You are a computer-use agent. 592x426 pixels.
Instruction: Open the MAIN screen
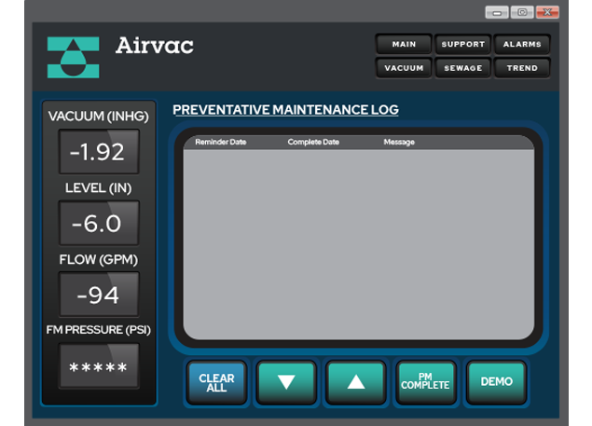(403, 44)
